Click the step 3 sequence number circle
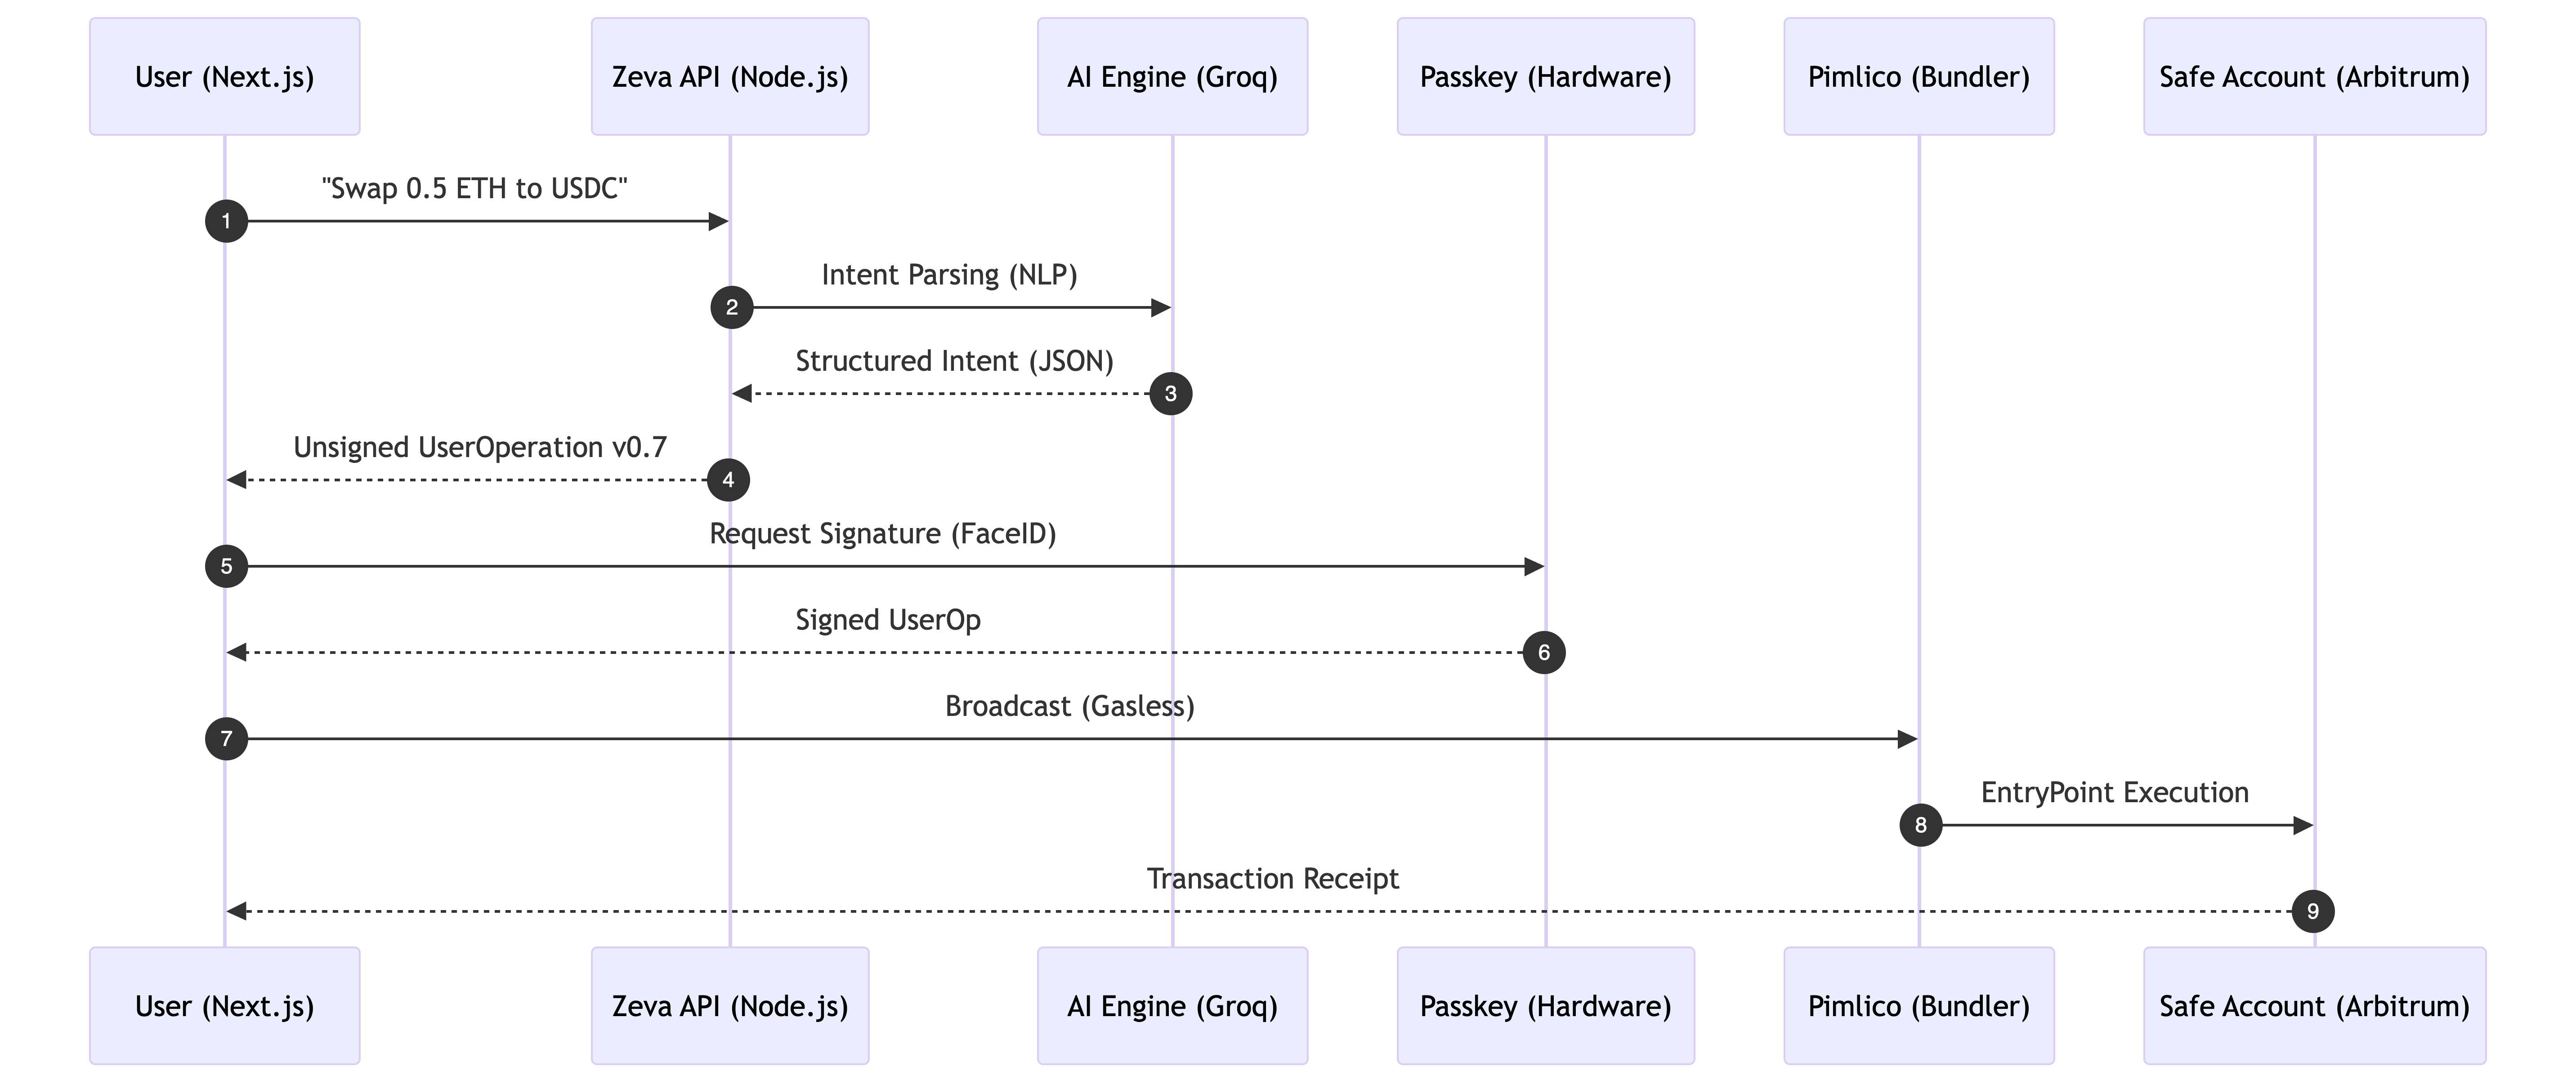 pos(1171,394)
